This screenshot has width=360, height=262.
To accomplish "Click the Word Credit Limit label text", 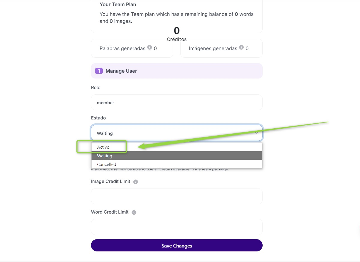I will pos(110,212).
